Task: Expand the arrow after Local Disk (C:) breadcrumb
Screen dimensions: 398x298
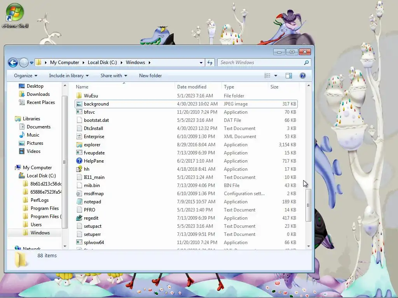Action: click(x=121, y=62)
